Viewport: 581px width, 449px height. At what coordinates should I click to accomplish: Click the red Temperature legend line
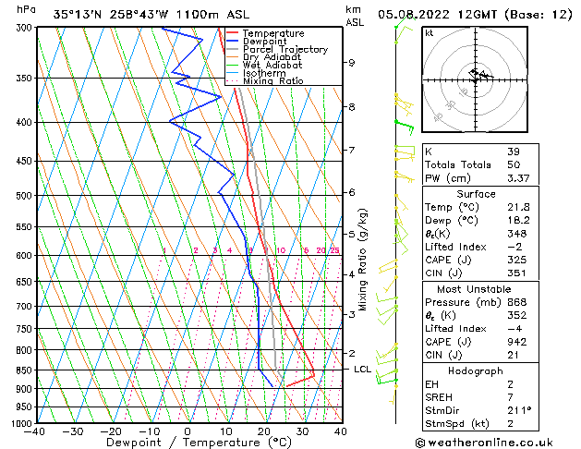232,33
